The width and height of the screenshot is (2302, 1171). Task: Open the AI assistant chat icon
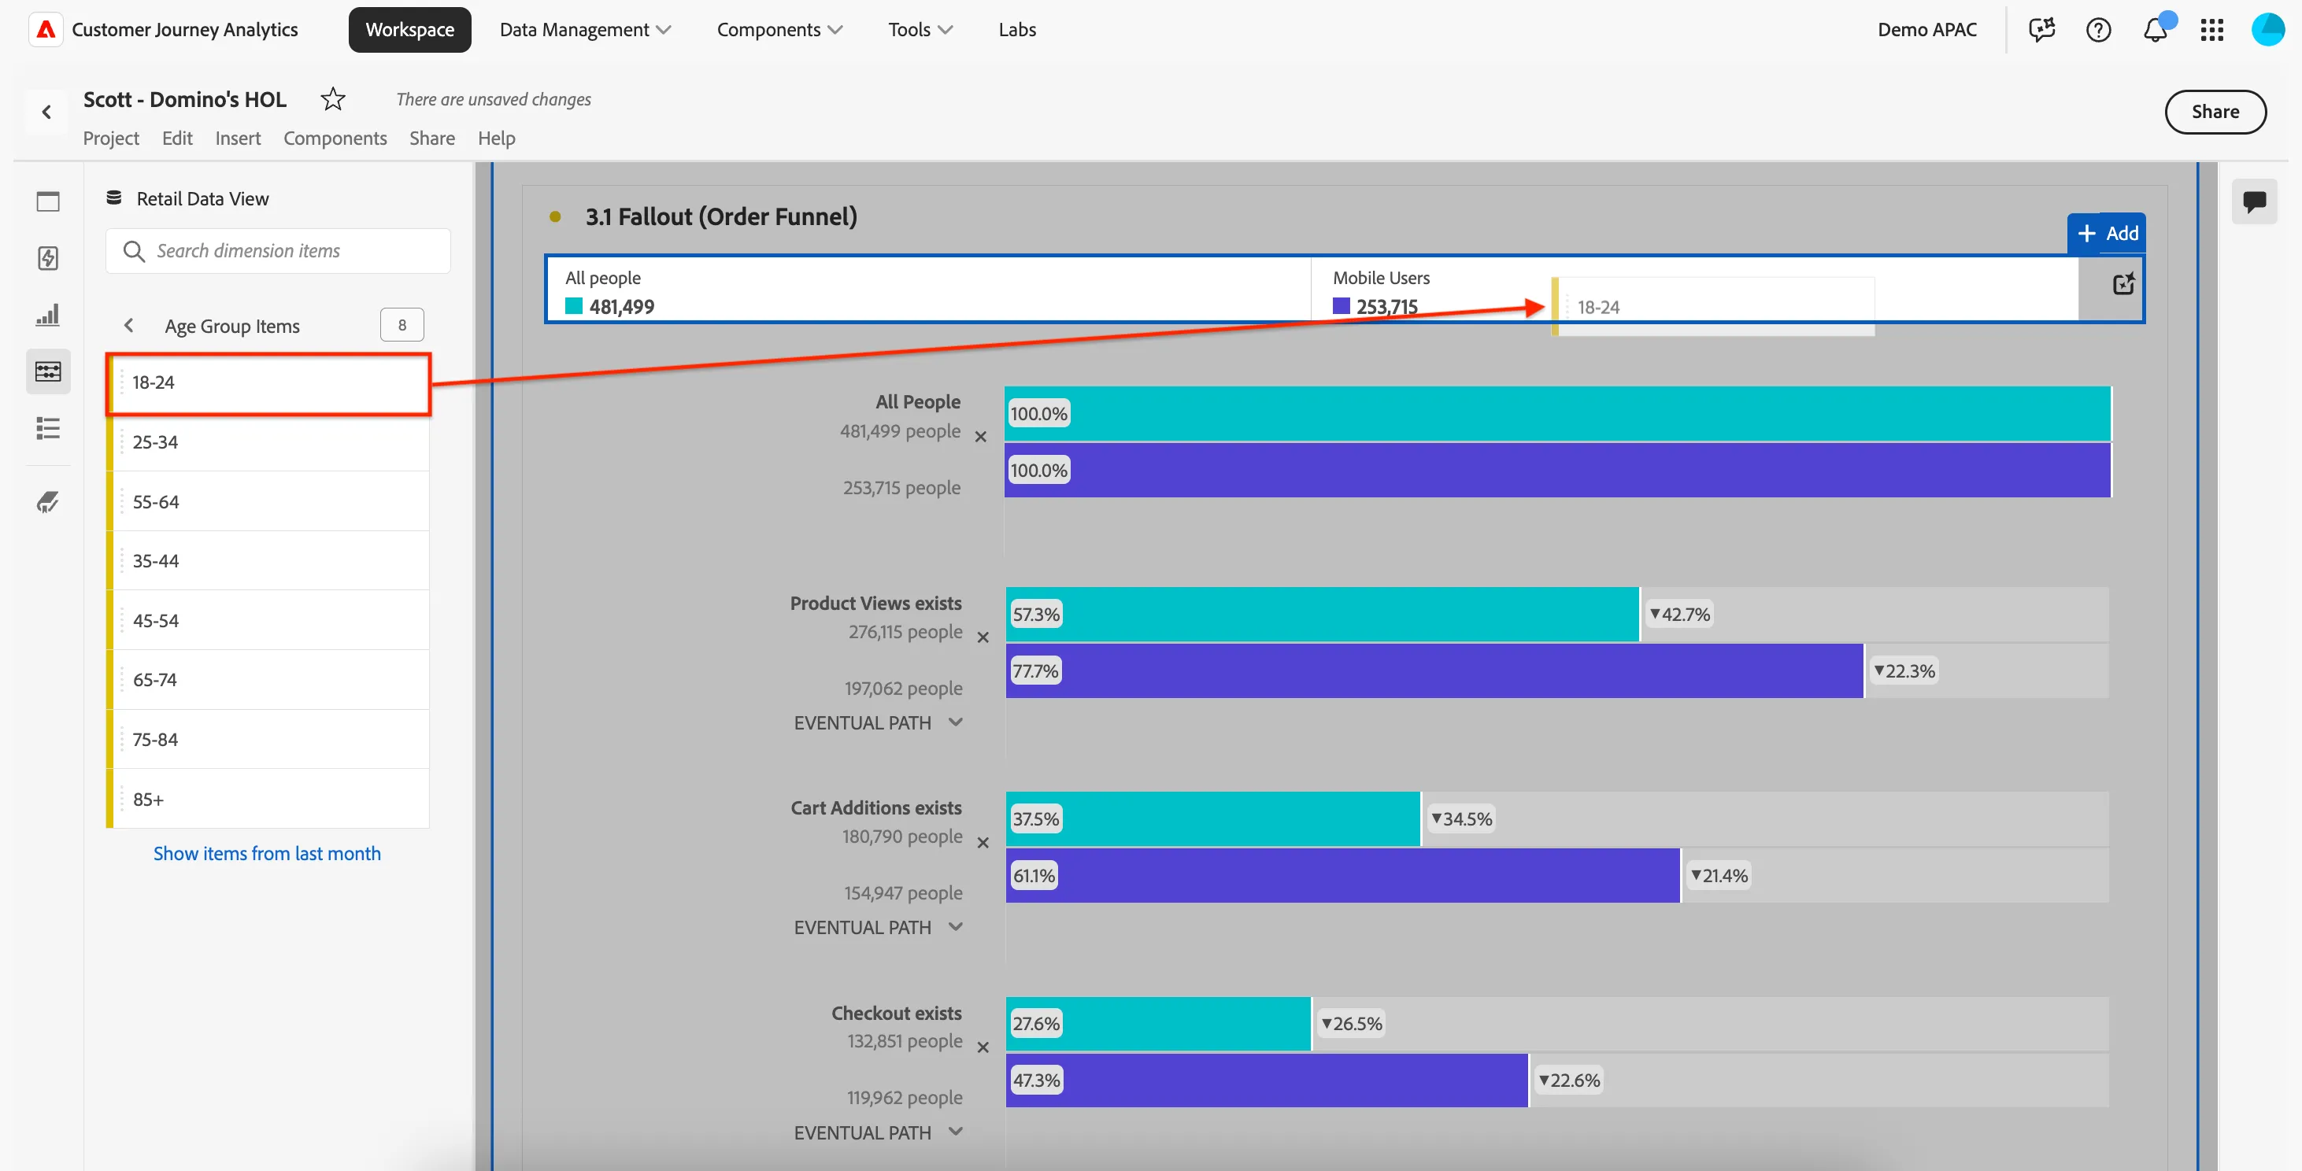click(2042, 29)
